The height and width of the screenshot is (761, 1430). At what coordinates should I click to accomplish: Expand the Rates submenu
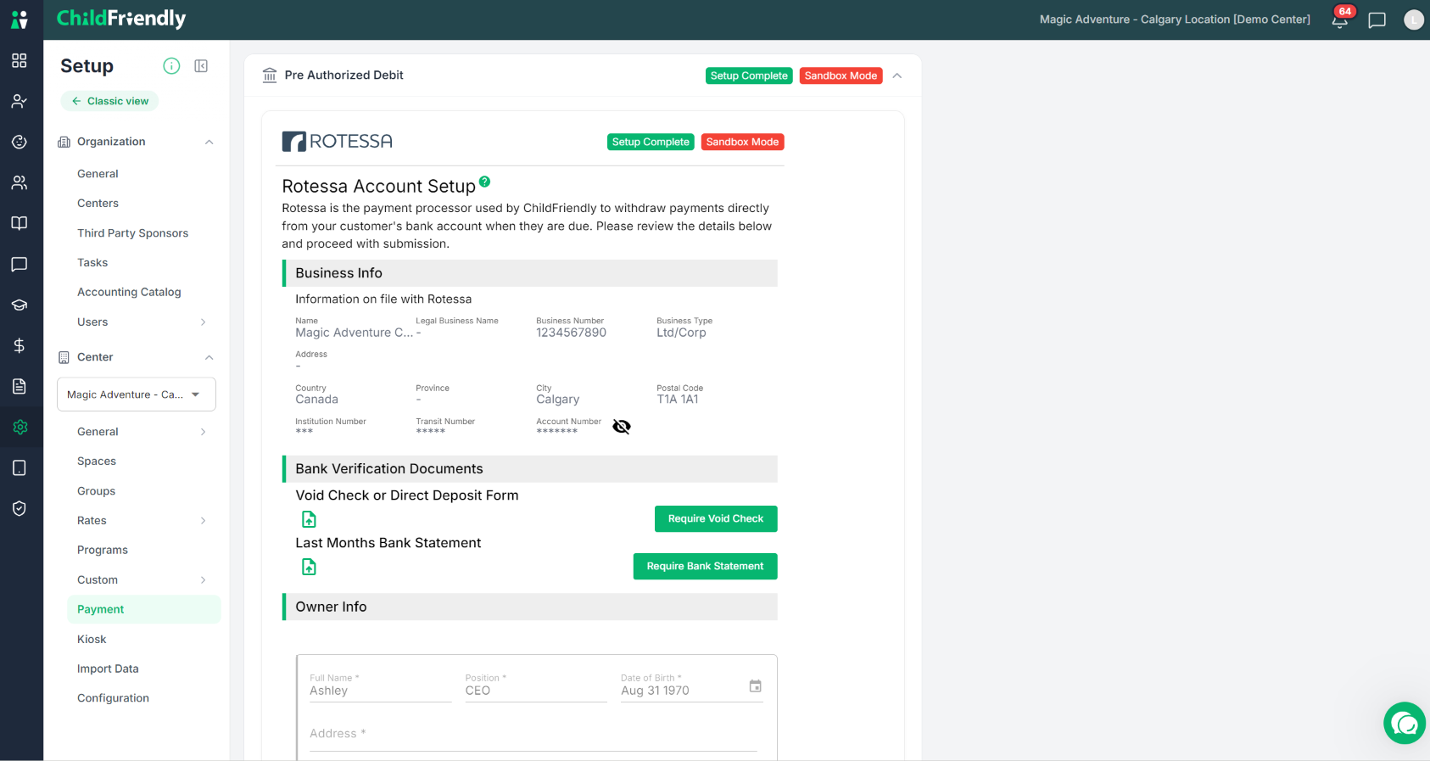tap(203, 521)
